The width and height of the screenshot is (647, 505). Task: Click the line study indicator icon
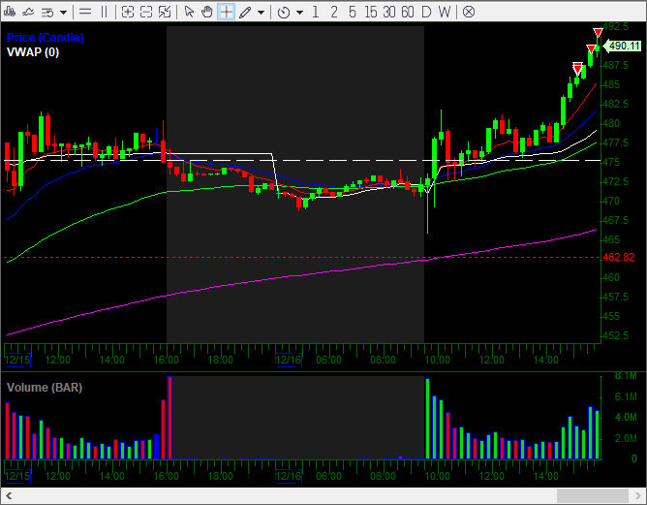(28, 12)
